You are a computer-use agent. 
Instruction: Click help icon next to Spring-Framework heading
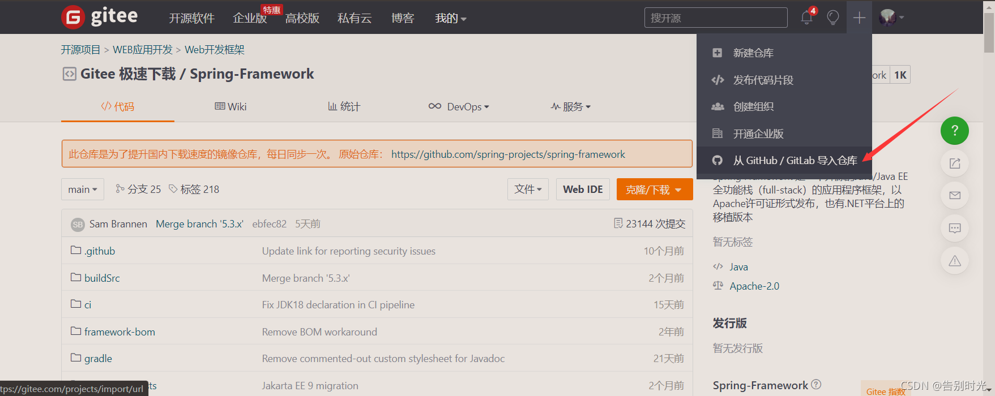pos(816,385)
